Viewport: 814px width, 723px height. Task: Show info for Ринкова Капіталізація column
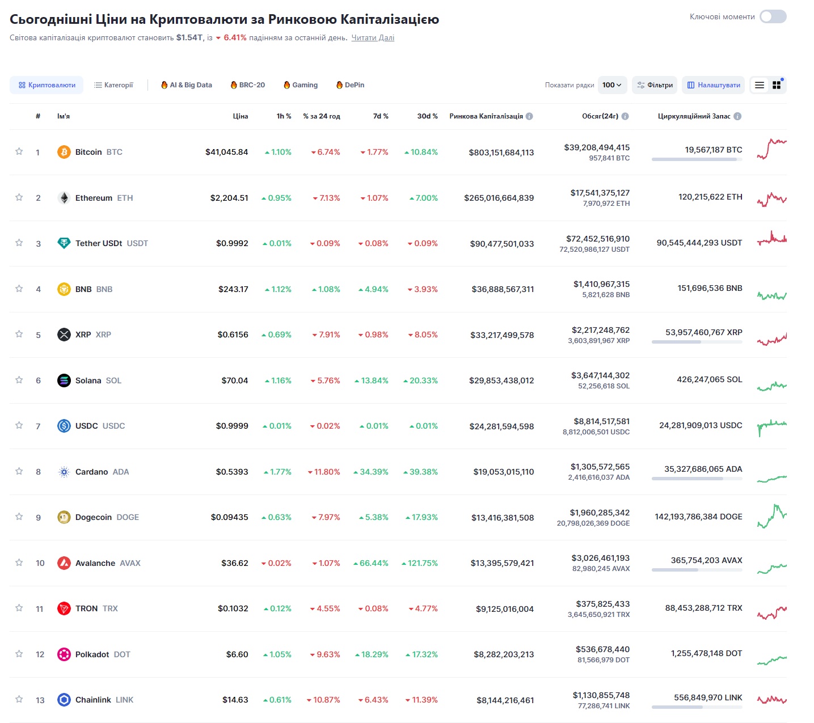(529, 116)
